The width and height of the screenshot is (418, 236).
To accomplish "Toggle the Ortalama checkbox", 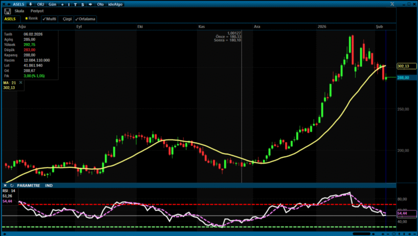I will click(x=86, y=18).
